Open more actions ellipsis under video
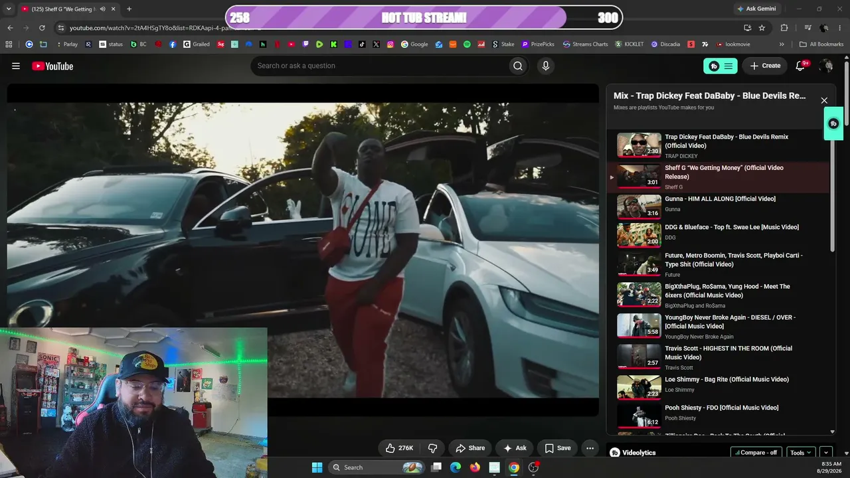 [x=590, y=448]
